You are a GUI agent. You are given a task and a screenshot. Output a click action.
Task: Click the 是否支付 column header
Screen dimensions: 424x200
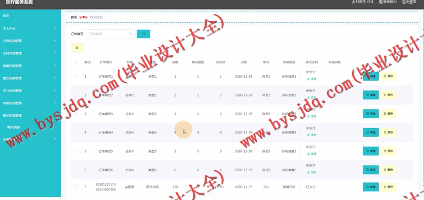[x=312, y=62]
